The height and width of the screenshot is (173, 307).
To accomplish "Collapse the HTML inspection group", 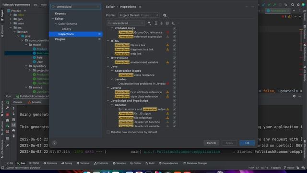I will click(x=108, y=41).
